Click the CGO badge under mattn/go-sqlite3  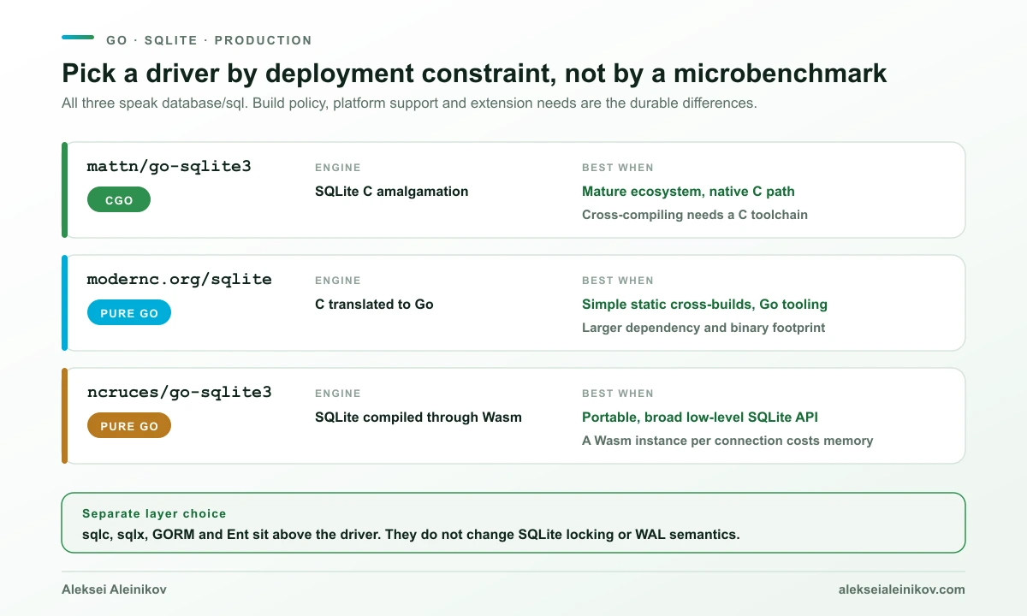pyautogui.click(x=119, y=200)
